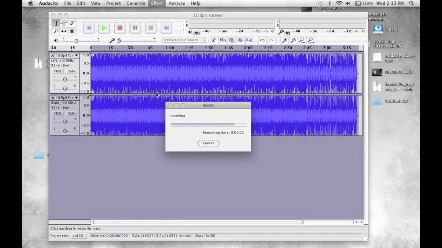The height and width of the screenshot is (248, 442).
Task: Click the mixer toolbar microphone icon
Action: tap(112, 40)
